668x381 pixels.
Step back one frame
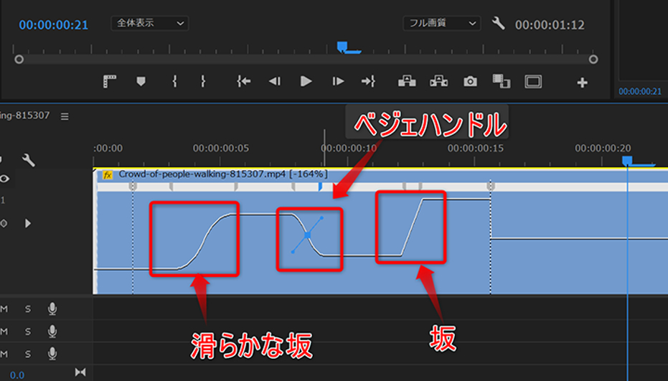[x=275, y=81]
